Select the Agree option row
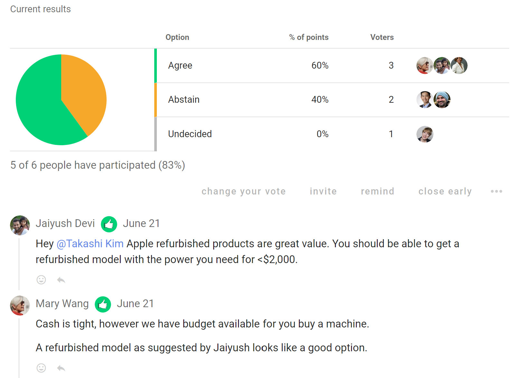The width and height of the screenshot is (523, 378). click(x=332, y=65)
